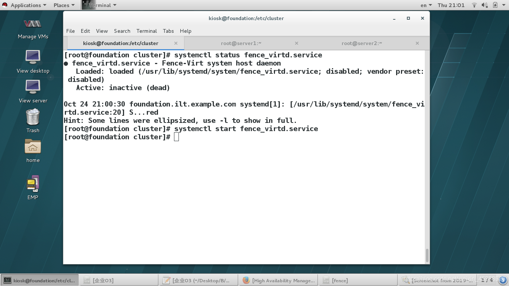
Task: Open the Search menu
Action: coord(122,31)
